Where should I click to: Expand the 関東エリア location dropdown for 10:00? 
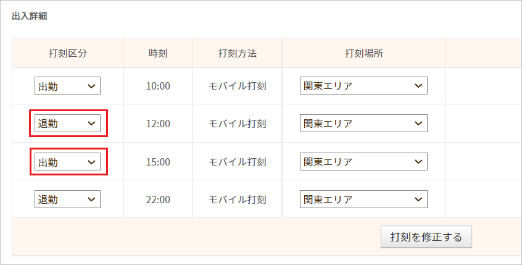363,86
